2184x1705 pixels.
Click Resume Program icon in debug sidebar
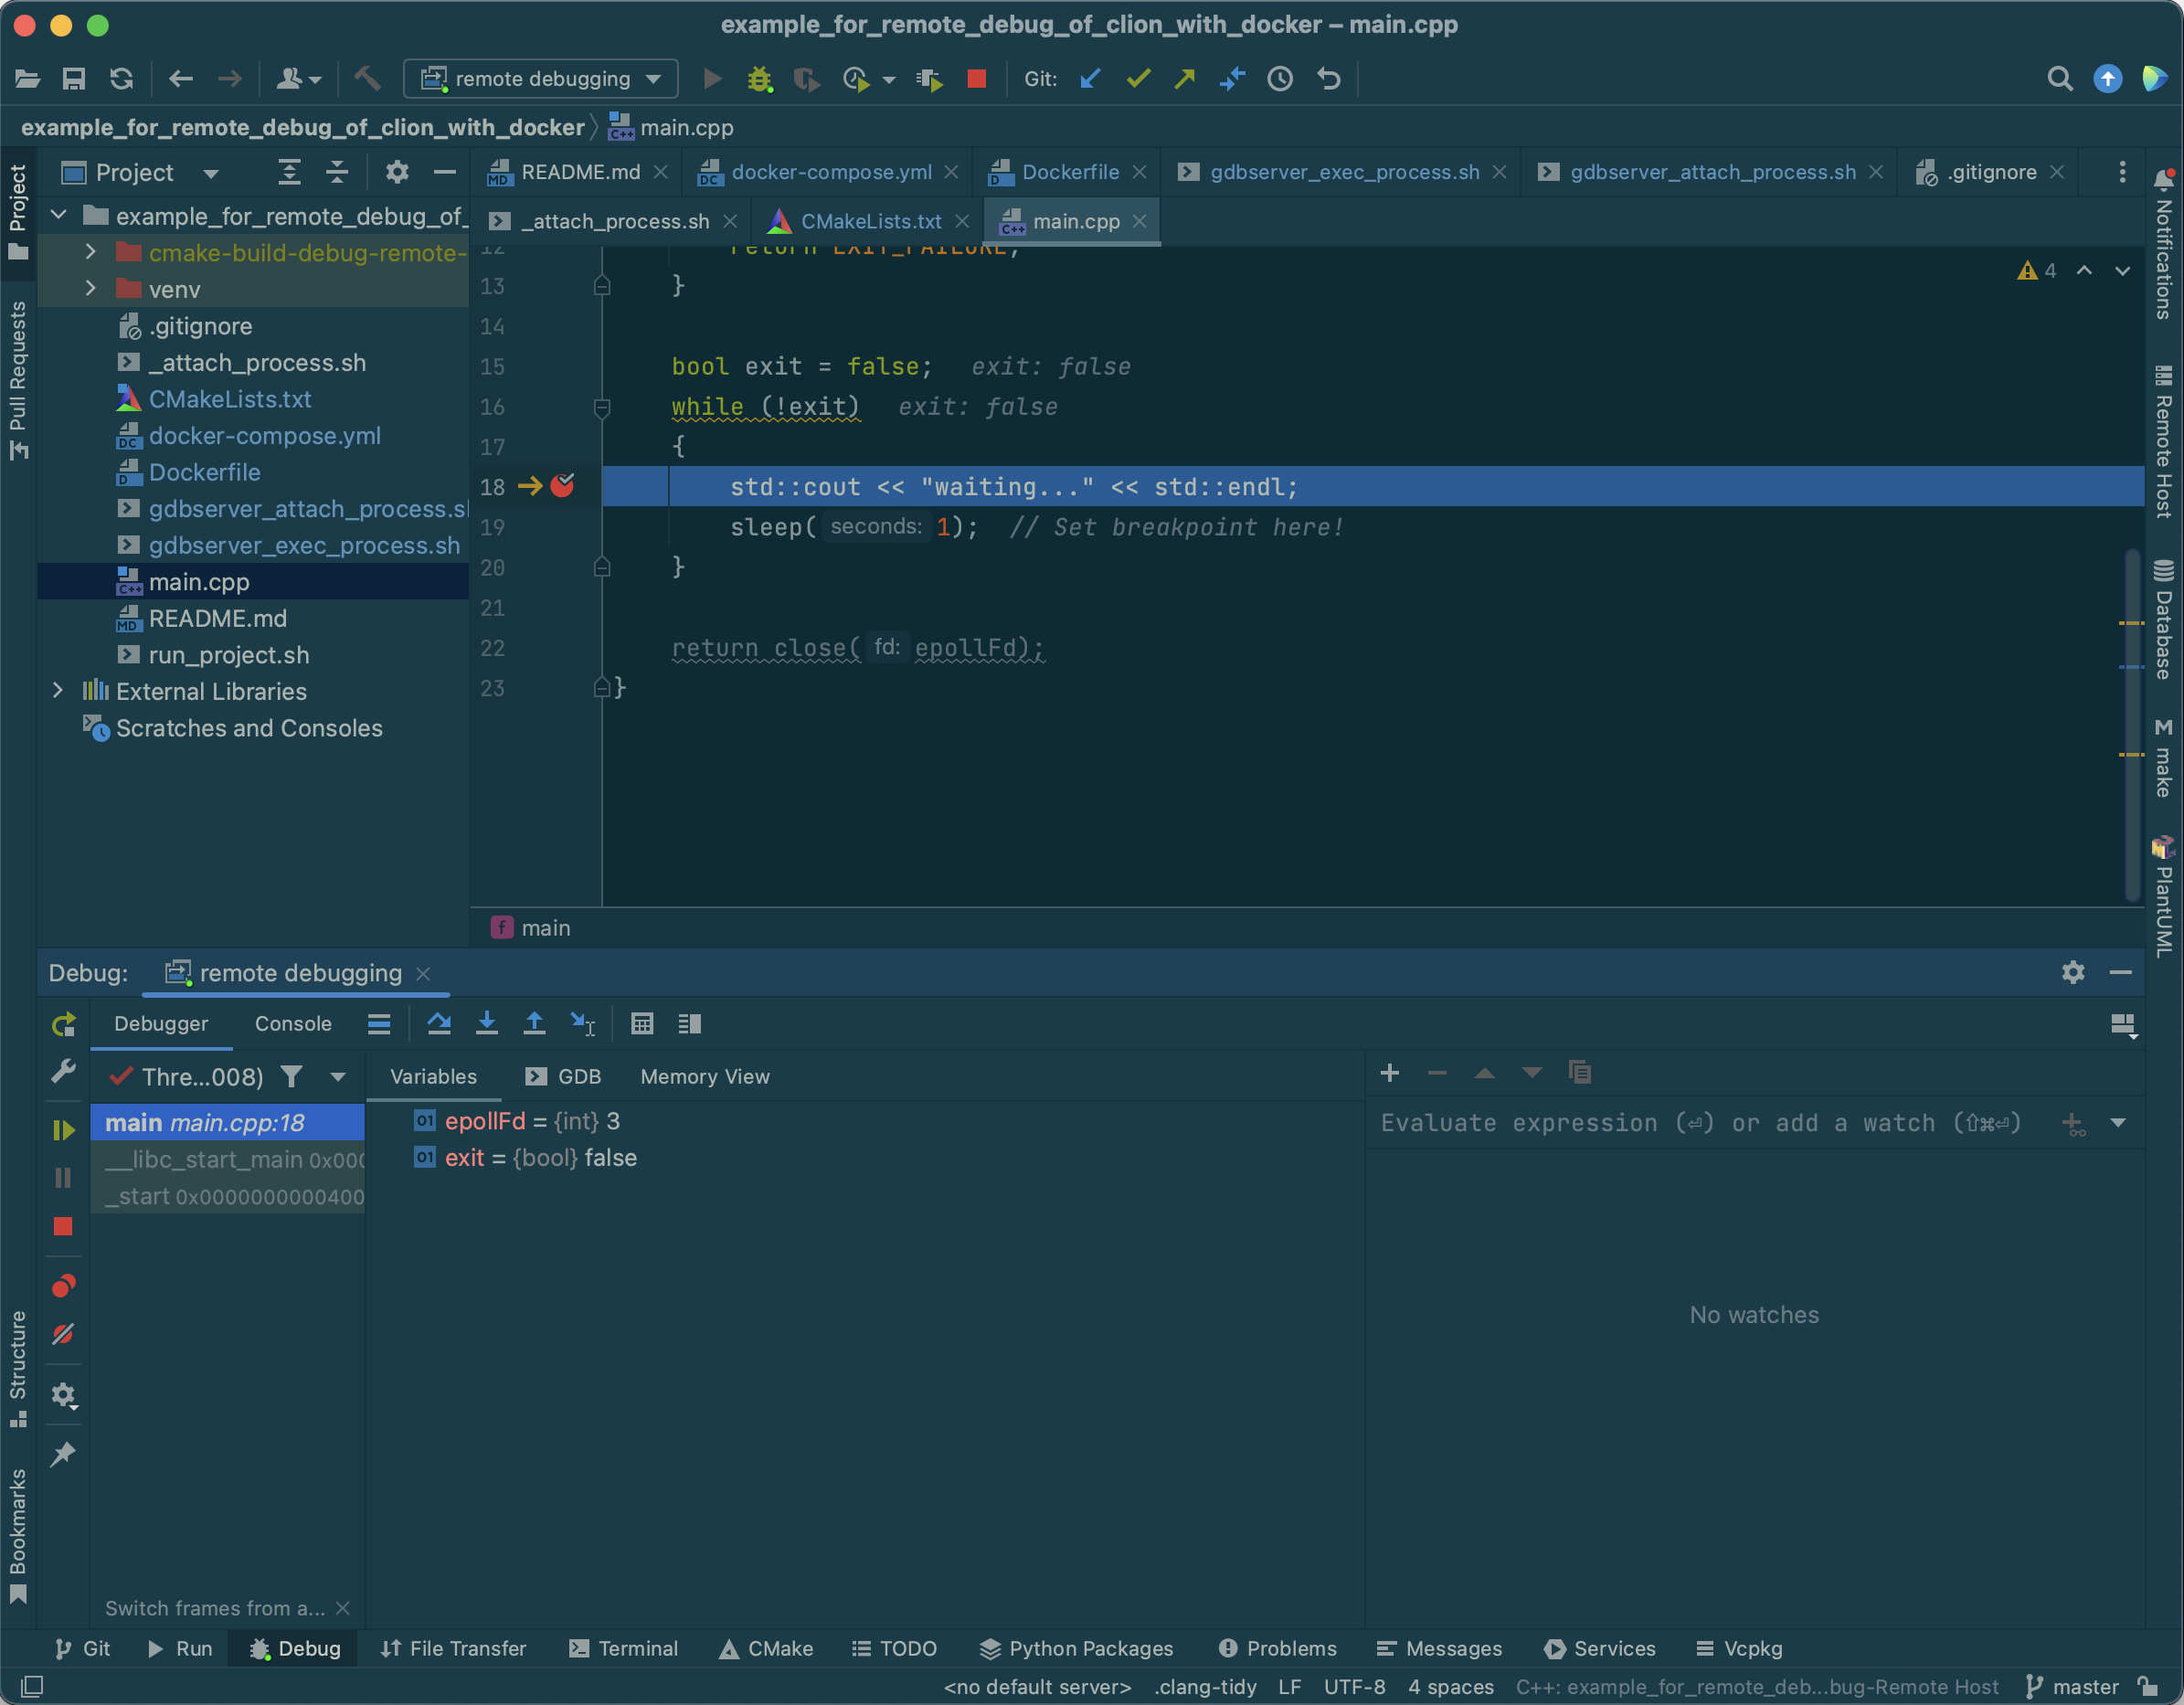pyautogui.click(x=63, y=1130)
